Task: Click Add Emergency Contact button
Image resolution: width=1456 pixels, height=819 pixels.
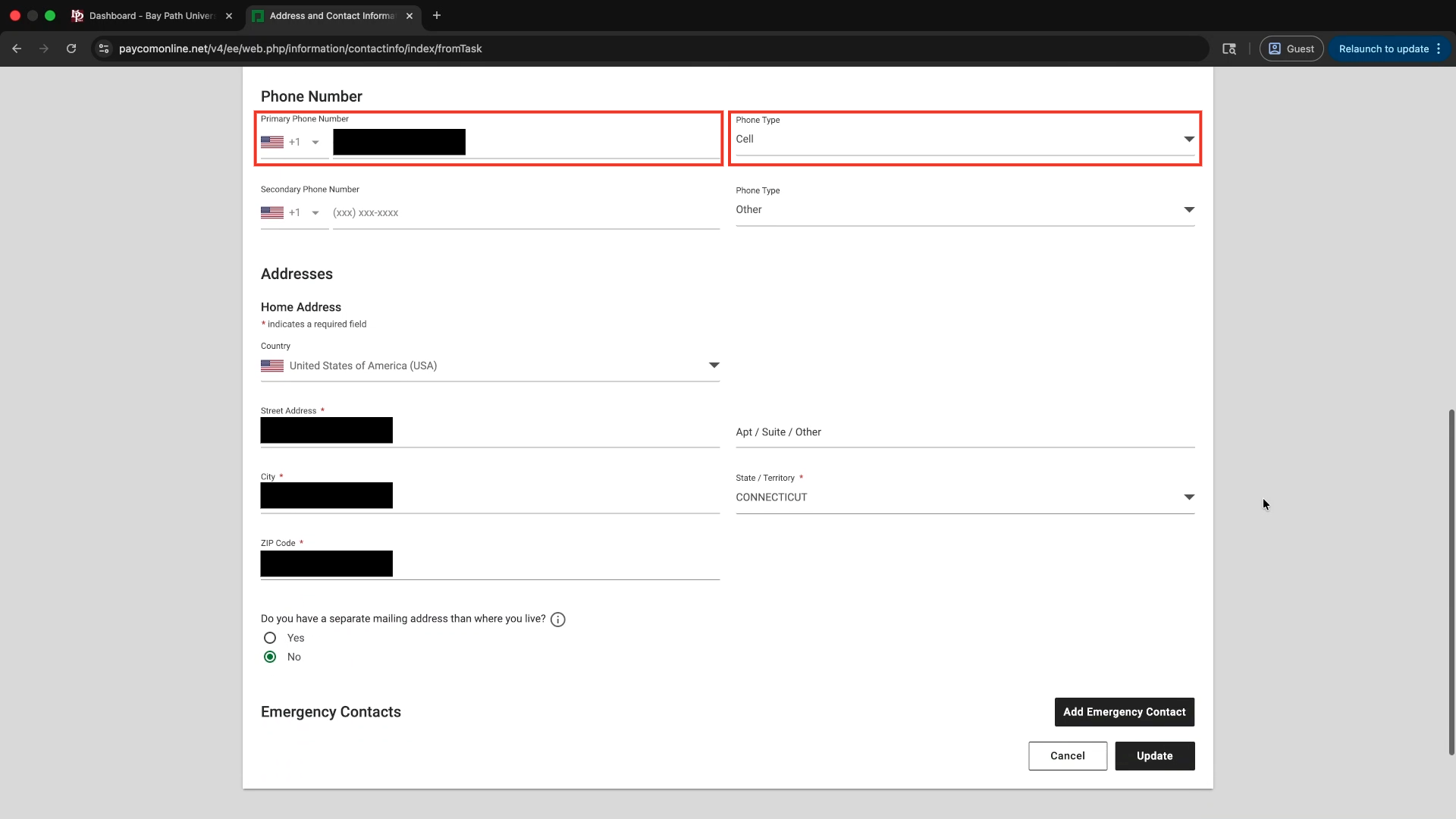Action: (1124, 712)
